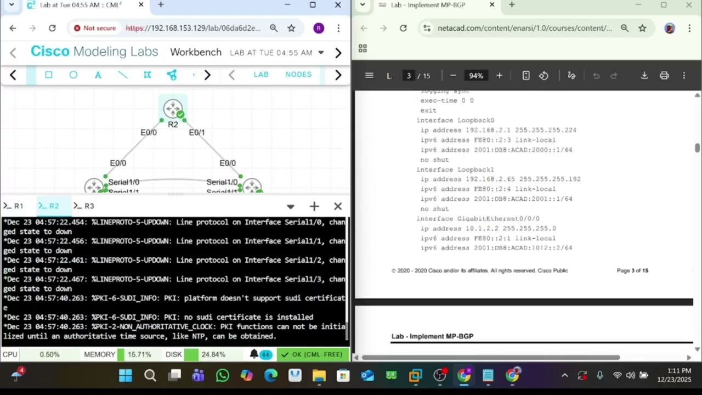702x395 pixels.
Task: Click the R2 router node on canvas
Action: pyautogui.click(x=173, y=110)
